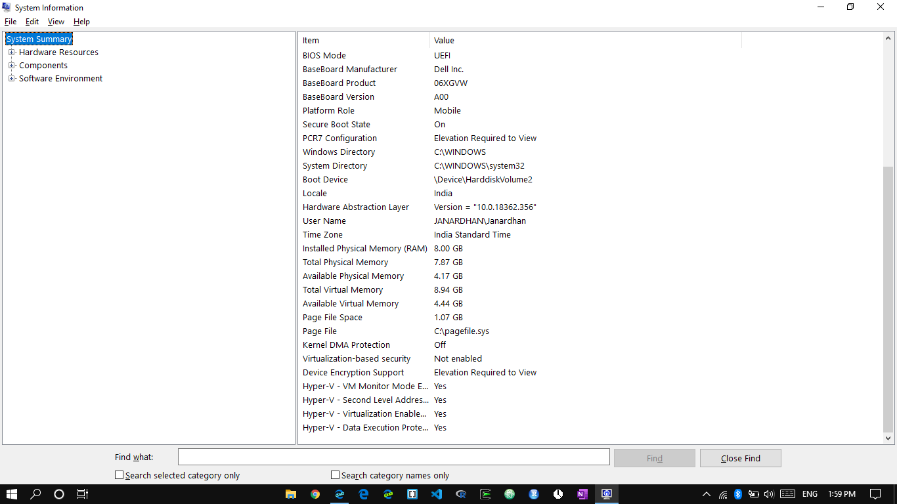
Task: Open the green terminal-style taskbar icon
Action: click(485, 494)
